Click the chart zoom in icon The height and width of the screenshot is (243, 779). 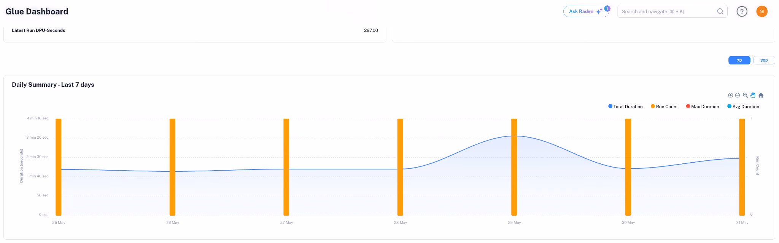[x=730, y=95]
